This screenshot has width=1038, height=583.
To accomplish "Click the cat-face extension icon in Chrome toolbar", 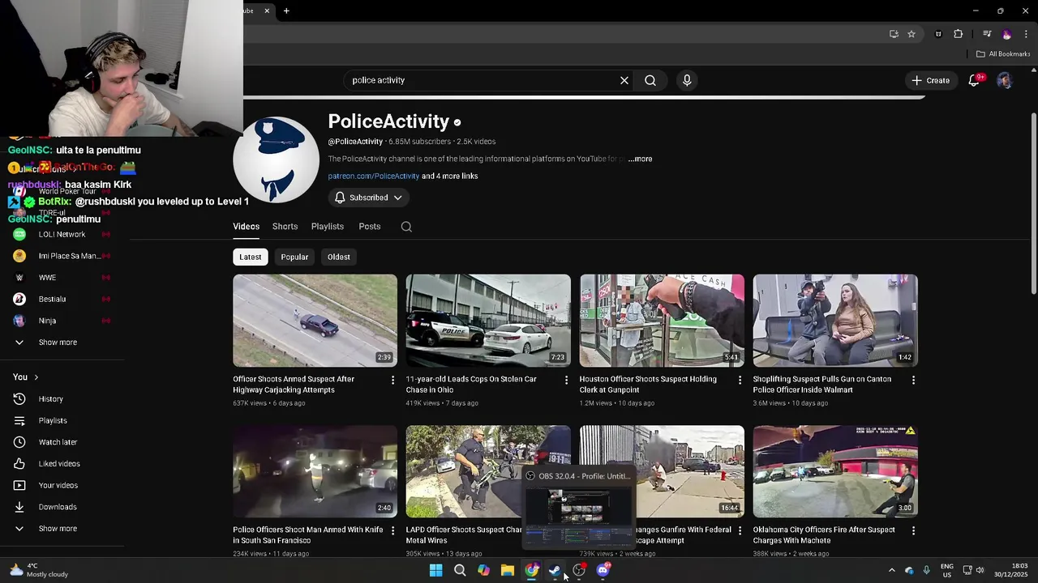I will [938, 34].
